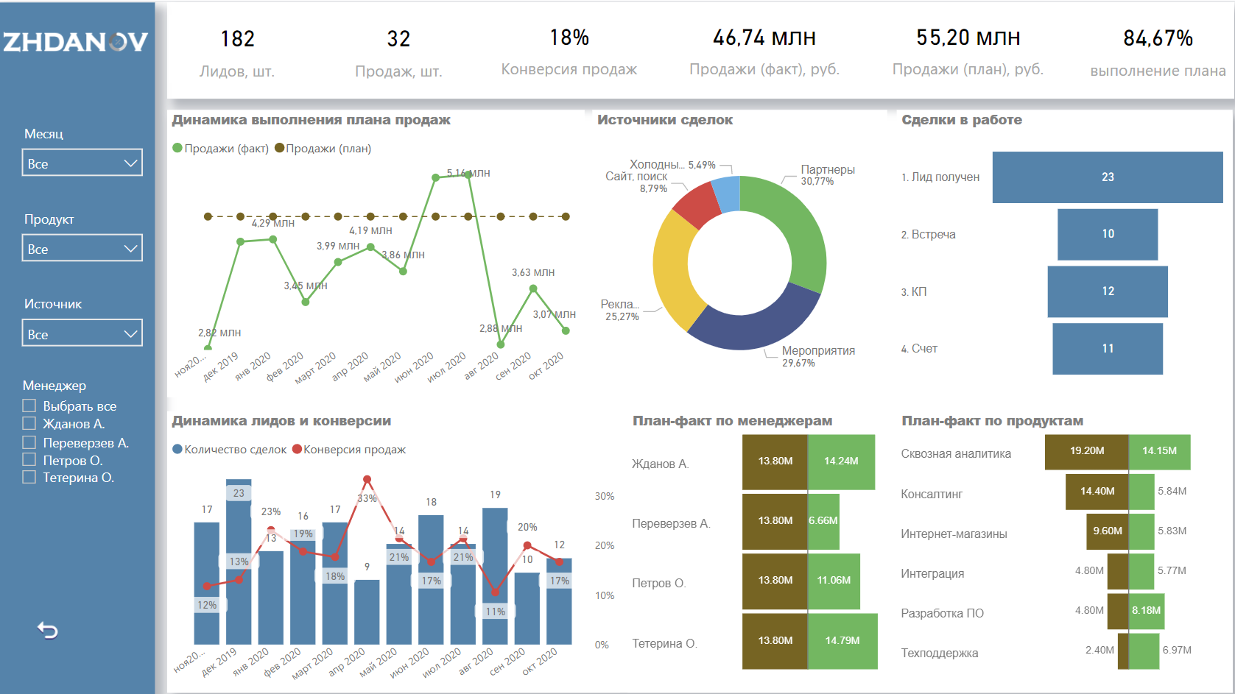The width and height of the screenshot is (1235, 694).
Task: Click Жданов А. fact bar 14.24M
Action: [x=841, y=461]
